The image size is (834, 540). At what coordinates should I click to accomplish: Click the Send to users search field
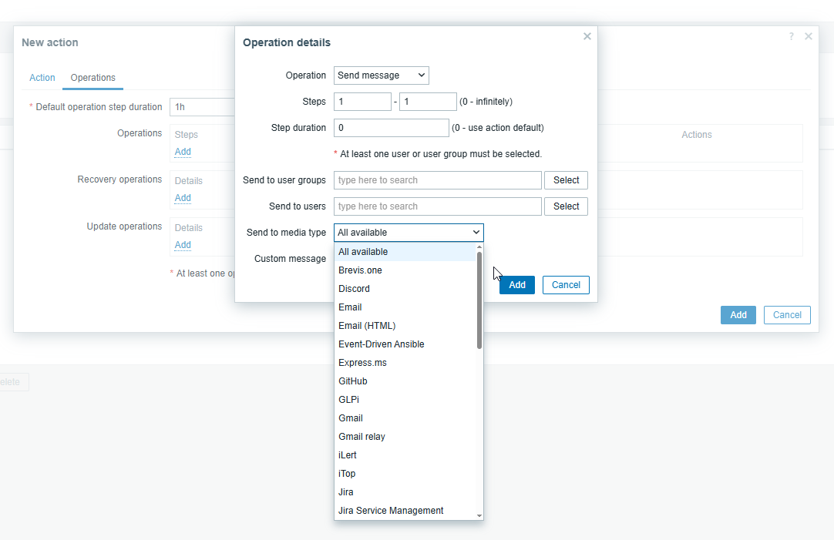(437, 206)
